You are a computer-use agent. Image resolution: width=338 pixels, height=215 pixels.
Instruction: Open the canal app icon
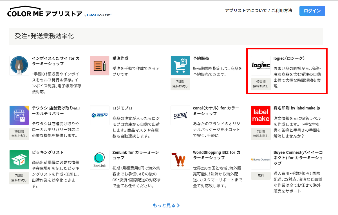[x=180, y=115]
